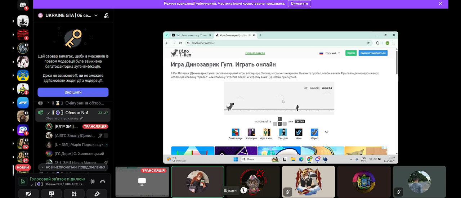The height and width of the screenshot is (198, 461).
Task: Open the F1 logo server
Action: coord(23,103)
